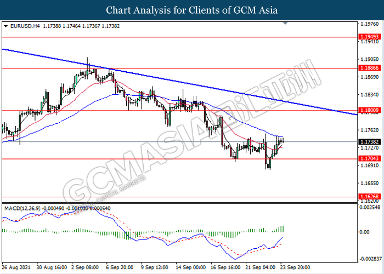Click the Chart Analysis for Clients title
This screenshot has width=384, height=274.
(192, 10)
